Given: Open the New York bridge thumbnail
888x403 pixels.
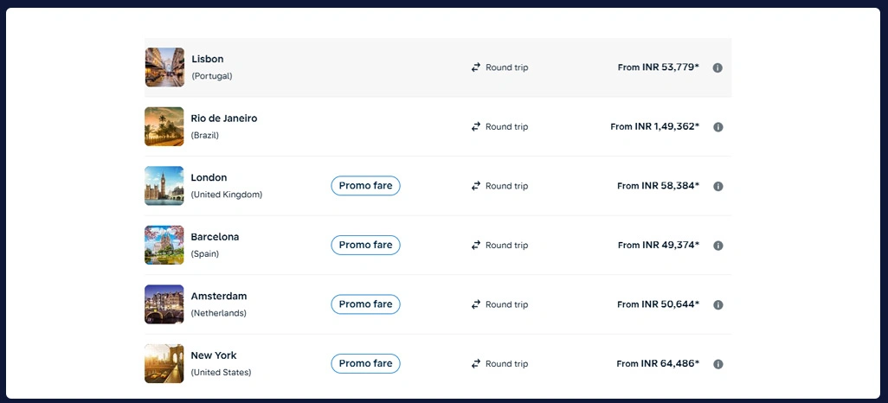Looking at the screenshot, I should pyautogui.click(x=164, y=363).
